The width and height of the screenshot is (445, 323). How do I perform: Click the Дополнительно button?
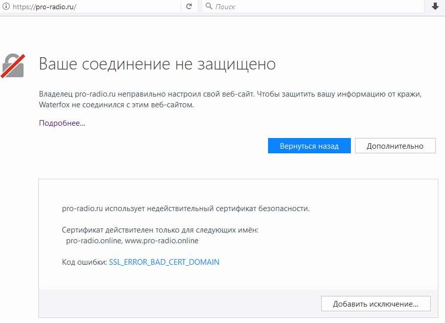coord(395,146)
